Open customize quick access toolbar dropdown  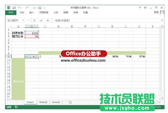[x=44, y=8]
